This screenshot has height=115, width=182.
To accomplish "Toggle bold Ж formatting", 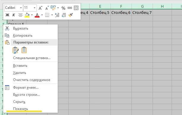I will (7, 15).
